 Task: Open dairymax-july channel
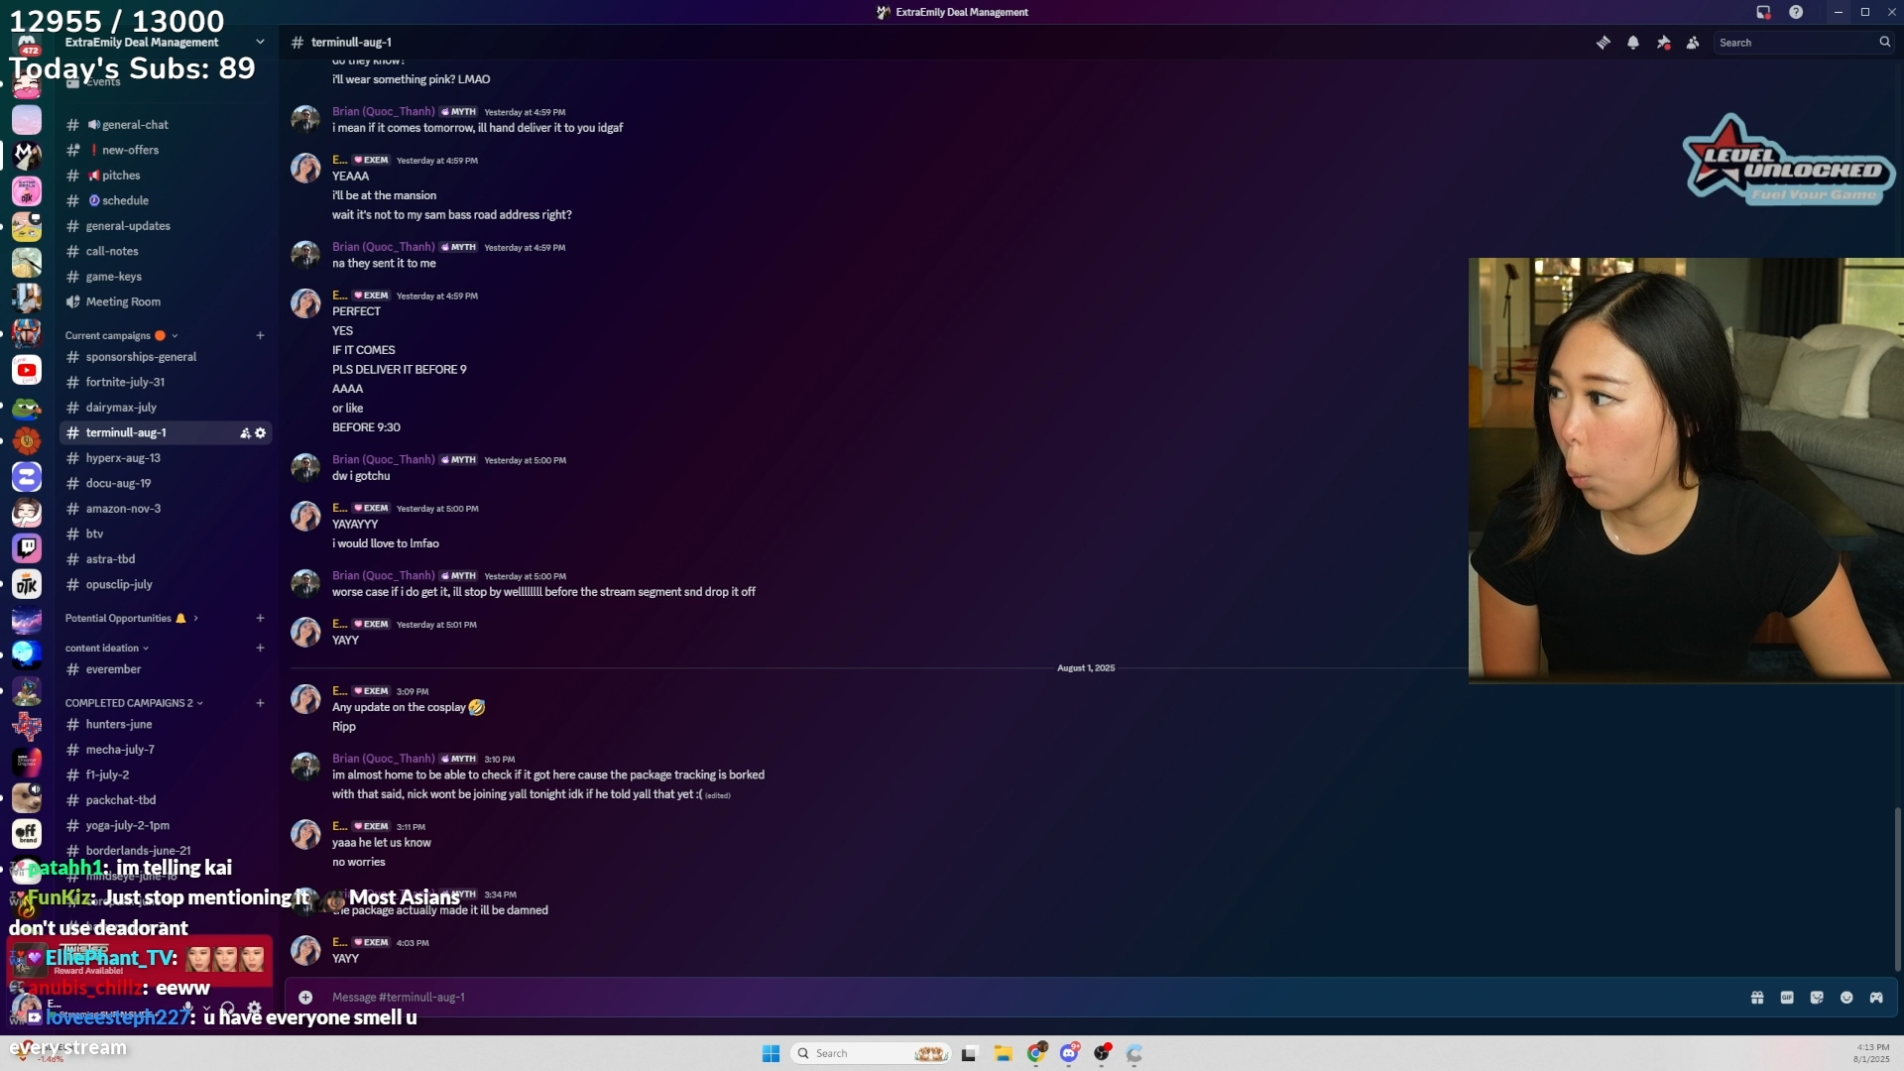166,408
